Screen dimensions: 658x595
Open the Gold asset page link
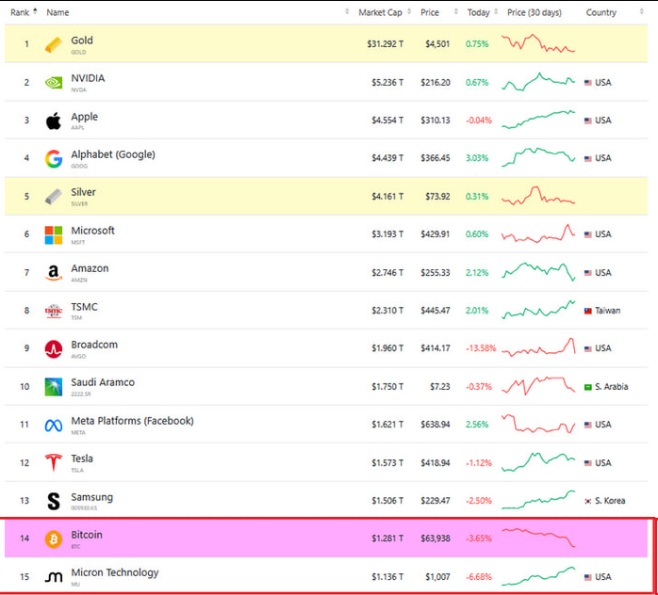pyautogui.click(x=82, y=40)
